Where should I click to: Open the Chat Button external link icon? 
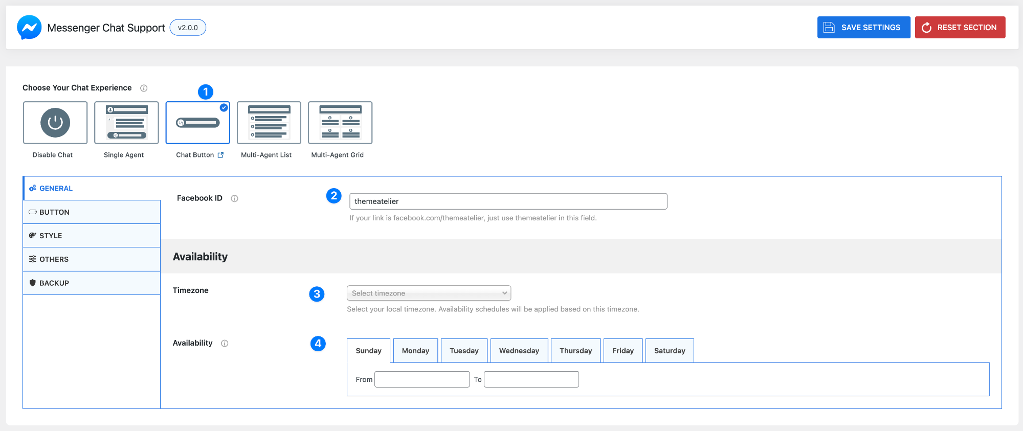click(220, 155)
